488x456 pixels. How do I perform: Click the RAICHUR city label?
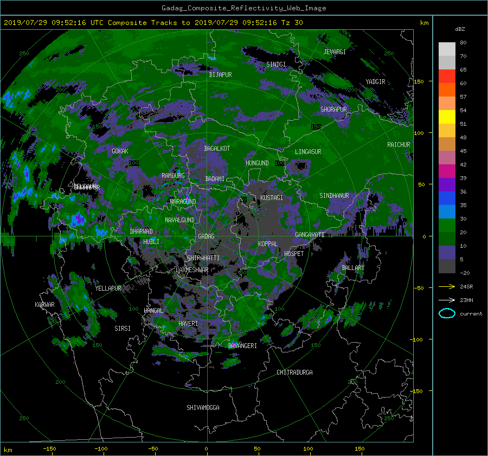pyautogui.click(x=399, y=145)
